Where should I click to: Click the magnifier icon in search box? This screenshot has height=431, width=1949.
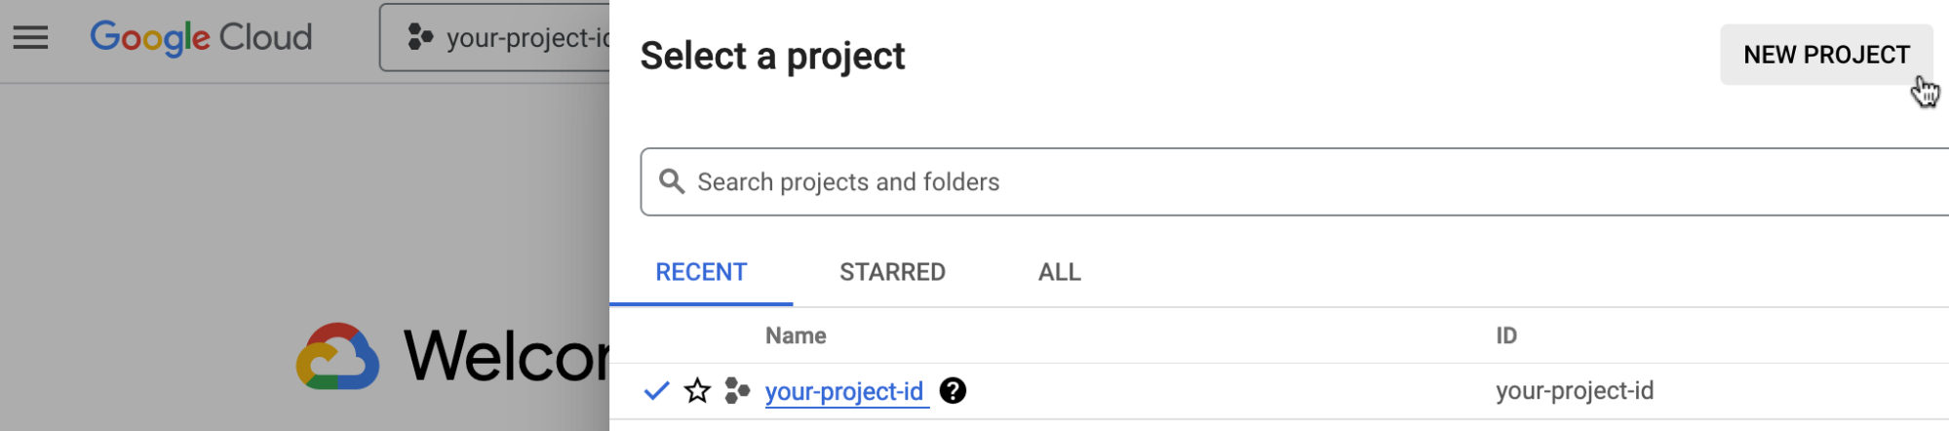coord(672,181)
